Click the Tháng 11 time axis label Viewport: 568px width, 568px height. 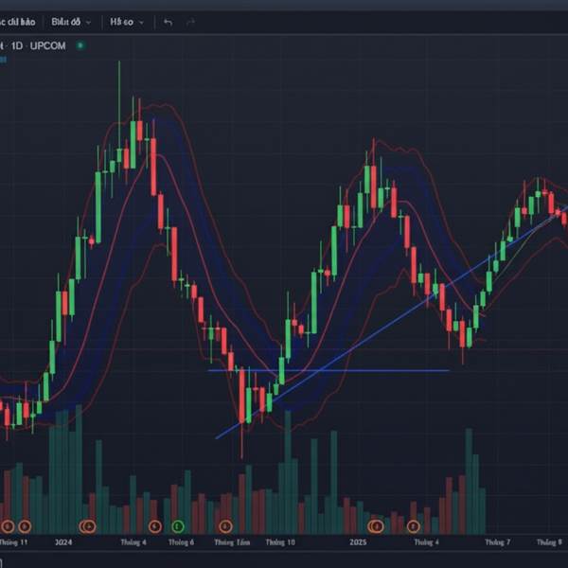coord(13,542)
